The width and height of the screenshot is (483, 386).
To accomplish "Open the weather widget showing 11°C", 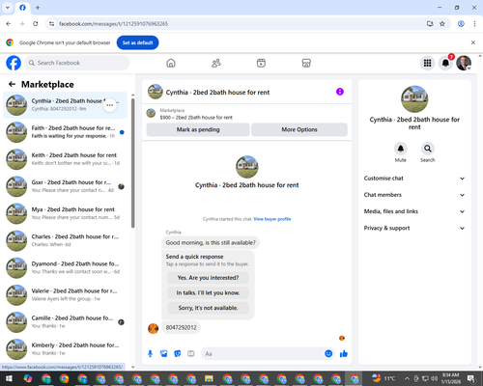I will (384, 378).
